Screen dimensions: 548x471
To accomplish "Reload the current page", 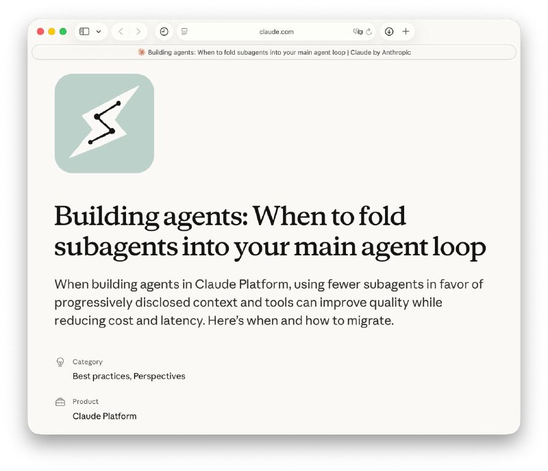I will pos(369,31).
